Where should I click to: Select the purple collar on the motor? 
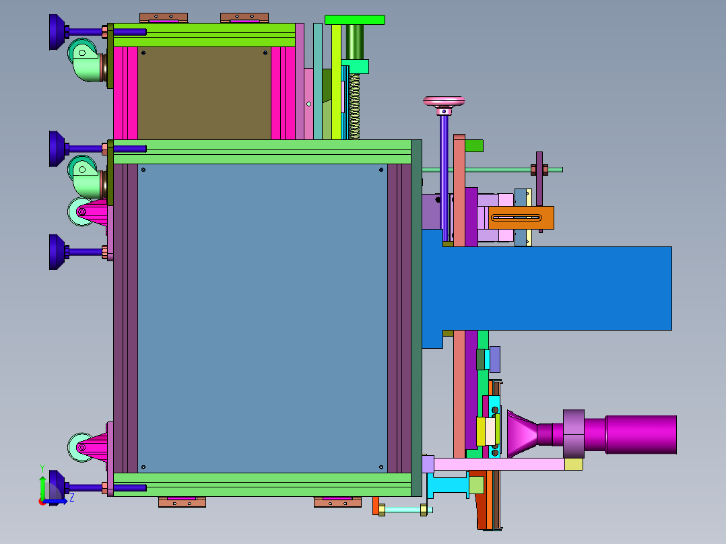click(574, 434)
